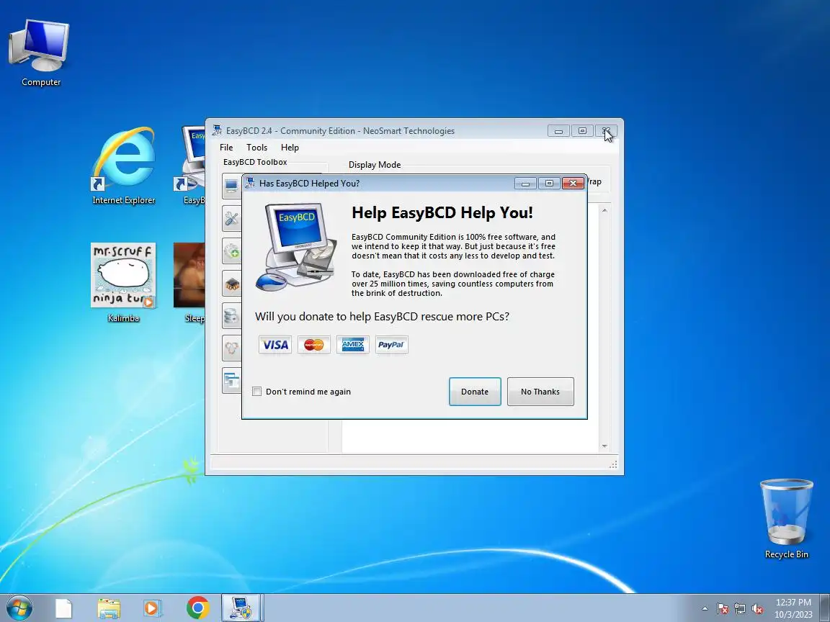Viewport: 830px width, 622px height.
Task: Click the EasyBCD computer logo image
Action: [296, 246]
